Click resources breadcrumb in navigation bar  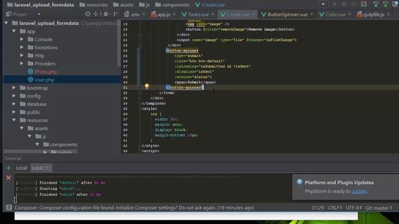[x=94, y=4]
